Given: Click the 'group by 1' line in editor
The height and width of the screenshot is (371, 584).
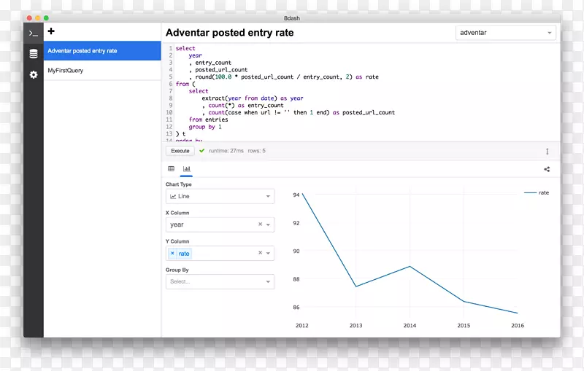Looking at the screenshot, I should click(205, 127).
